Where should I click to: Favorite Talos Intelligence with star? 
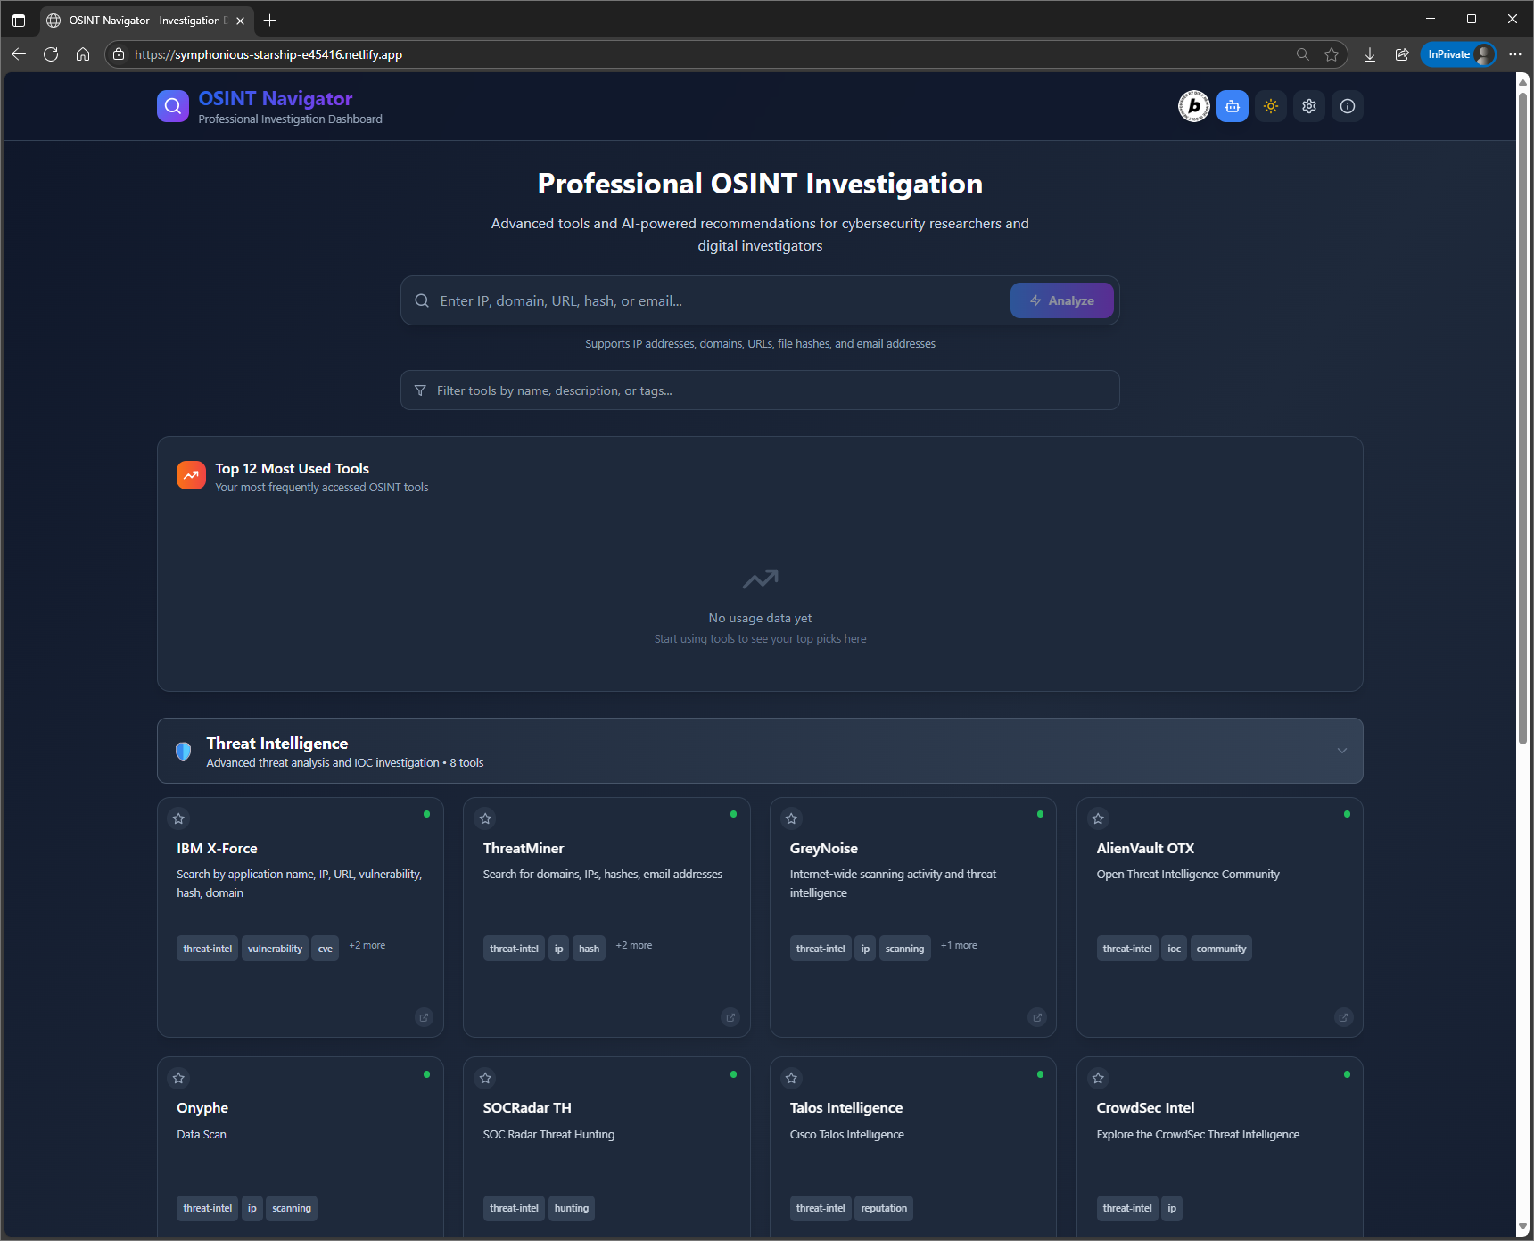[791, 1078]
